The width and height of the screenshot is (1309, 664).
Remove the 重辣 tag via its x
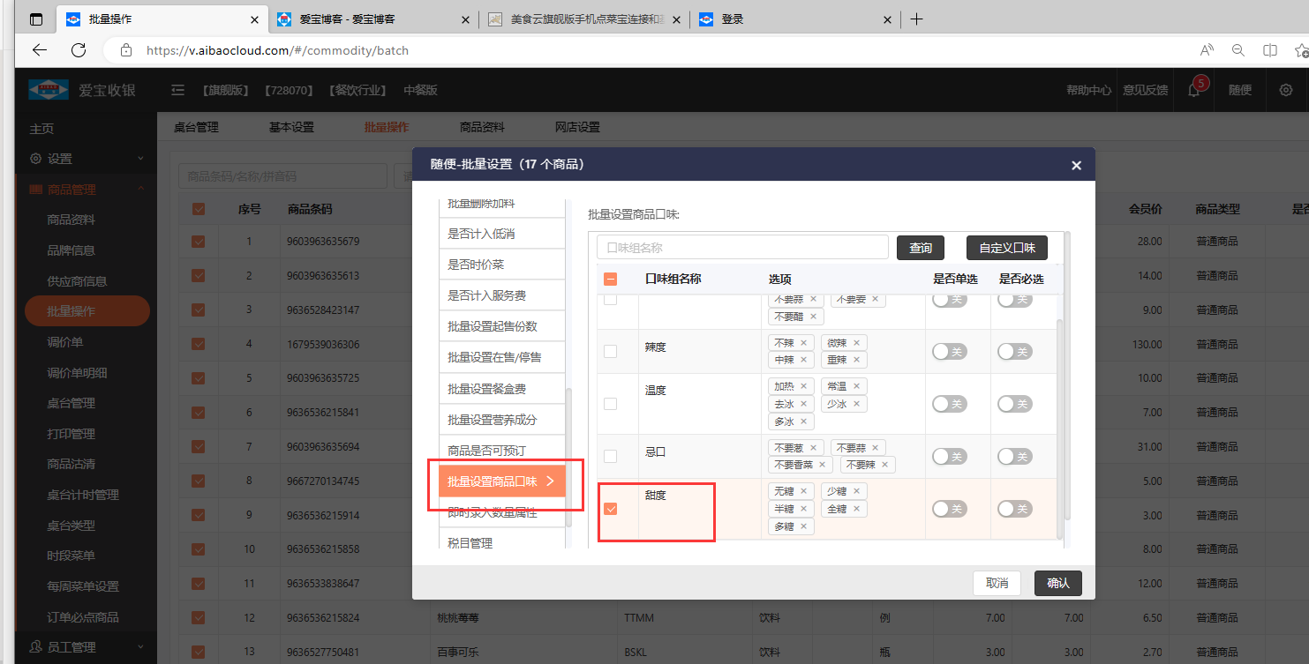pos(856,360)
